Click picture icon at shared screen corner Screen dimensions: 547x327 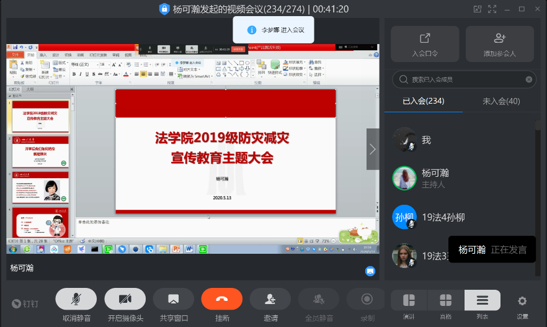(370, 271)
